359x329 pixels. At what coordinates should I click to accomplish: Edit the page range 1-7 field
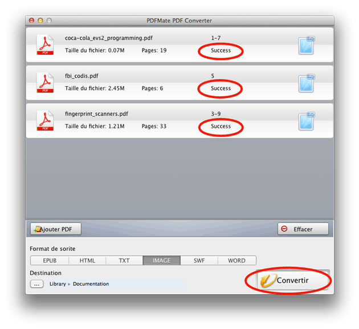click(216, 38)
